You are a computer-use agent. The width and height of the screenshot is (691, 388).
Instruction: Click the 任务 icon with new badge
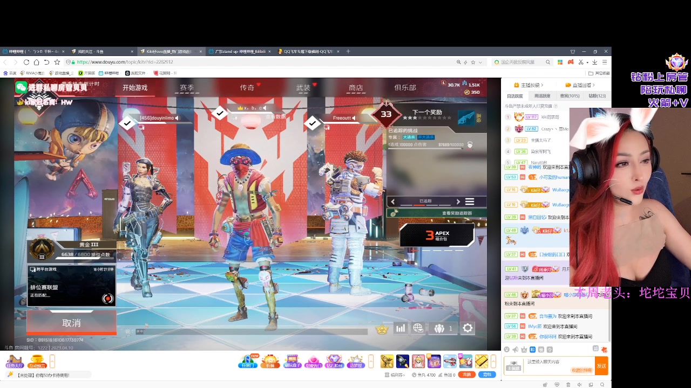(x=248, y=361)
